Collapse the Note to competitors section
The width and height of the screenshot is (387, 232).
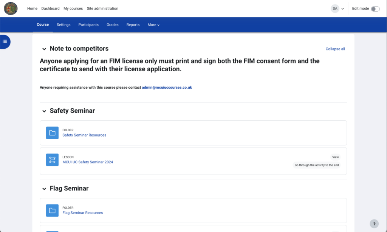coord(44,49)
